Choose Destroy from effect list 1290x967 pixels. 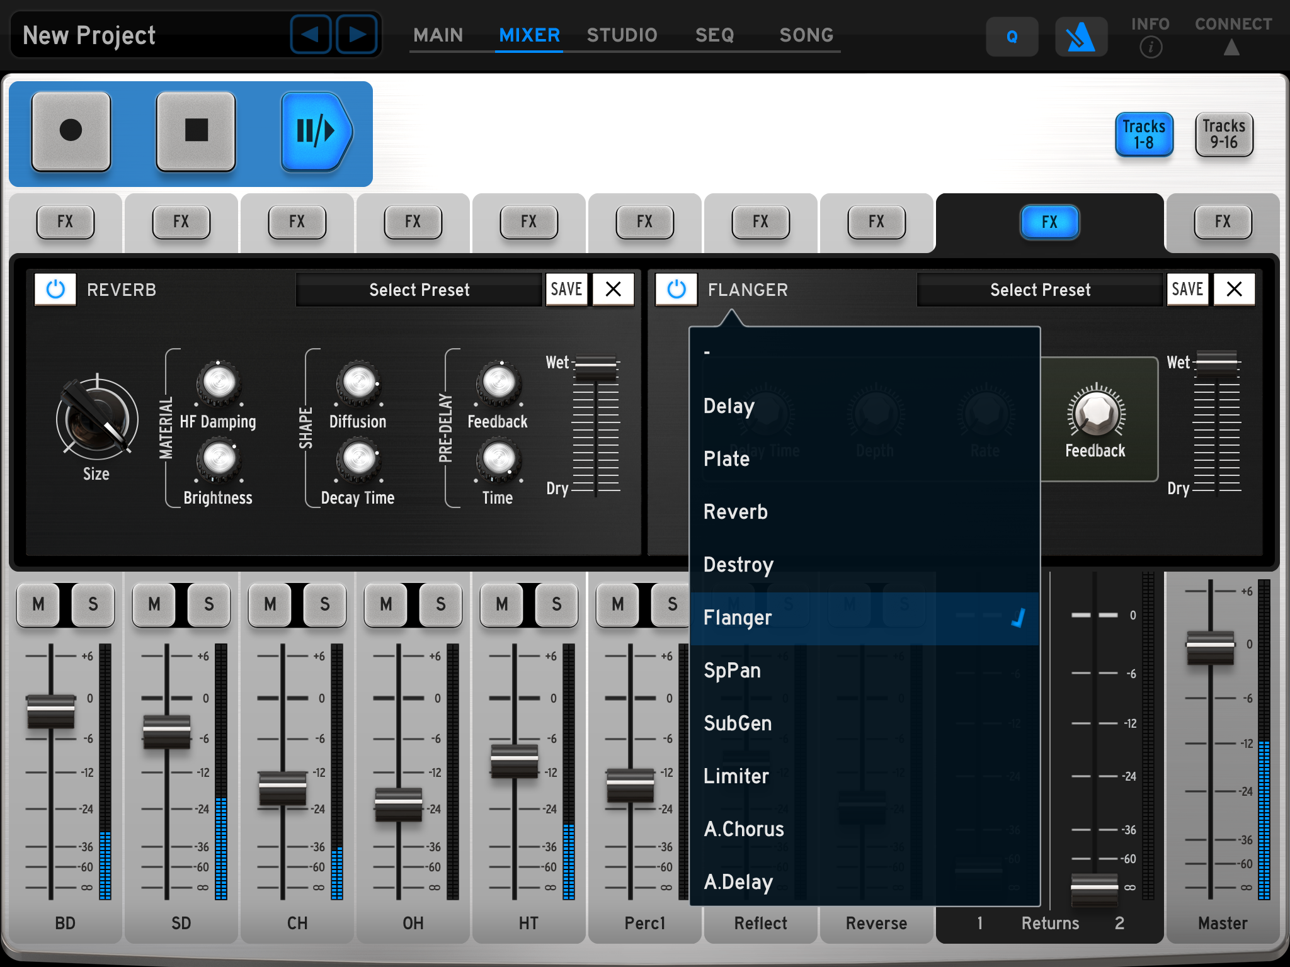click(864, 565)
